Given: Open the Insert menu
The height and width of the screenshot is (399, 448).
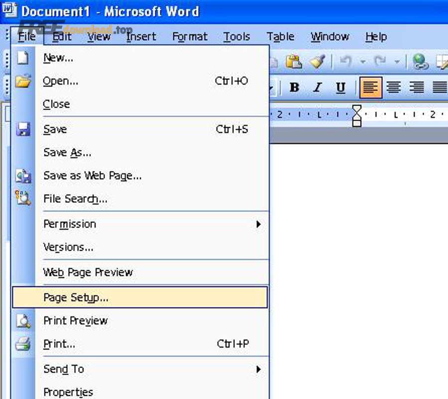Looking at the screenshot, I should click(141, 36).
